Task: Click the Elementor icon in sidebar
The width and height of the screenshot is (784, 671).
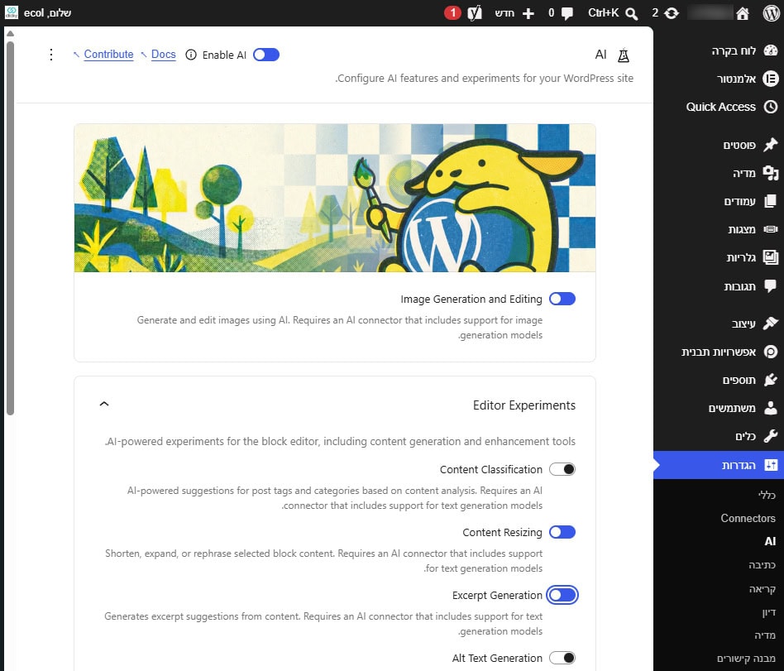Action: click(x=771, y=79)
